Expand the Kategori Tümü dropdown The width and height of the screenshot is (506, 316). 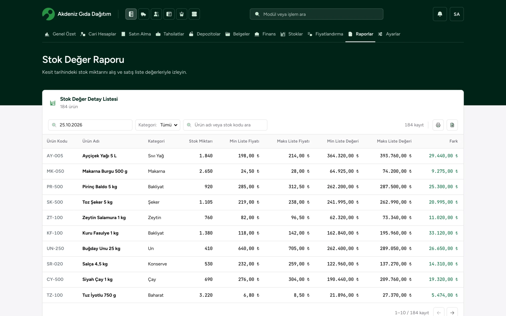[x=158, y=125]
